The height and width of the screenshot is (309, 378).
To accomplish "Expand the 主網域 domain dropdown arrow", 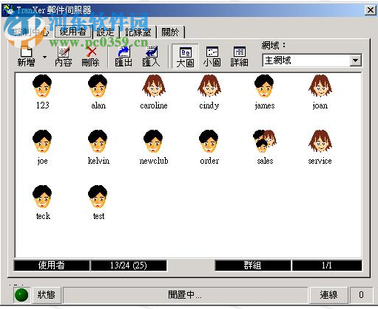I will pyautogui.click(x=355, y=60).
